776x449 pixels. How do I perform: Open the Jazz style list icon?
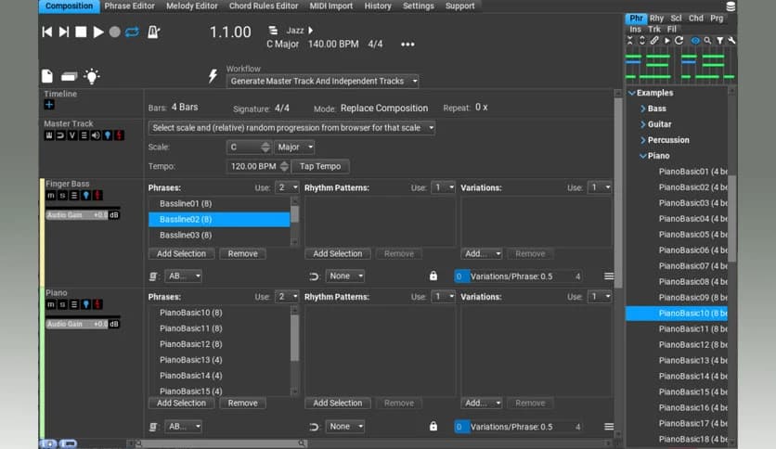tap(273, 31)
